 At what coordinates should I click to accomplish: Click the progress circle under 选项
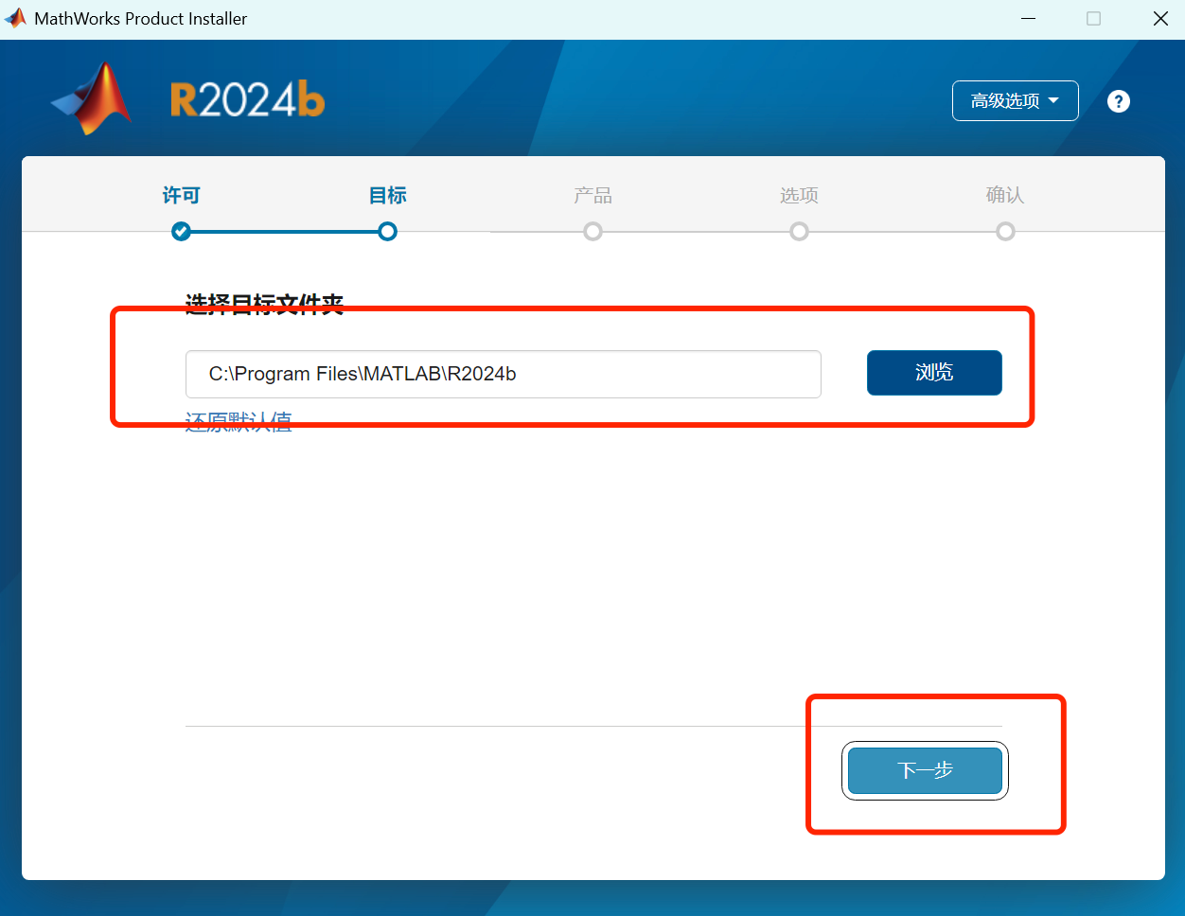[x=799, y=232]
